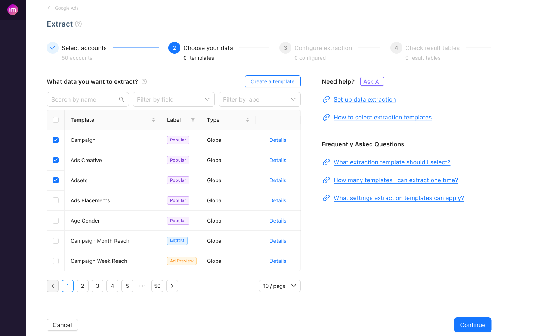Click the im logo in the sidebar
This screenshot has height=336, width=538.
point(13,10)
